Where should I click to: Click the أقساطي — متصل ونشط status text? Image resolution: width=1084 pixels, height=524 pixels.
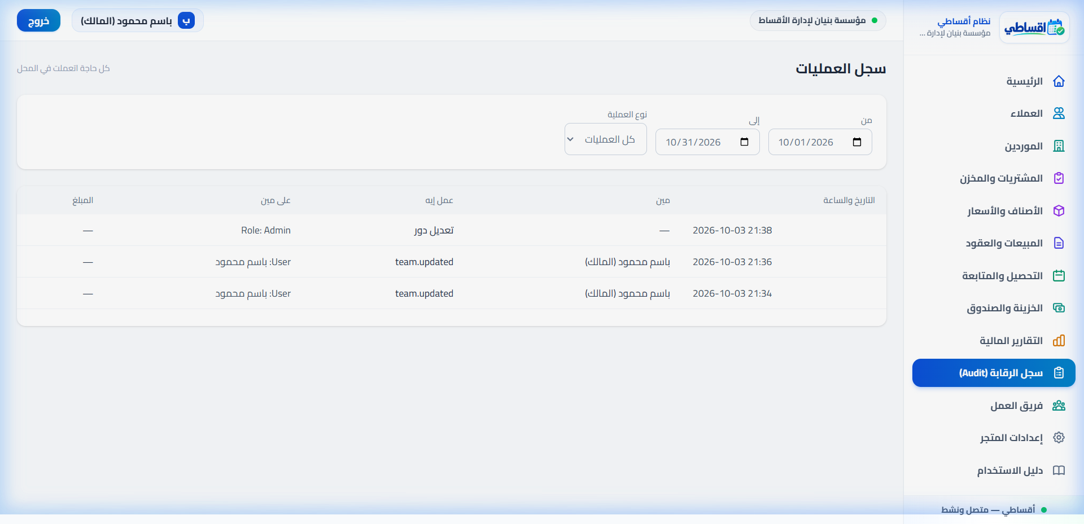click(988, 510)
